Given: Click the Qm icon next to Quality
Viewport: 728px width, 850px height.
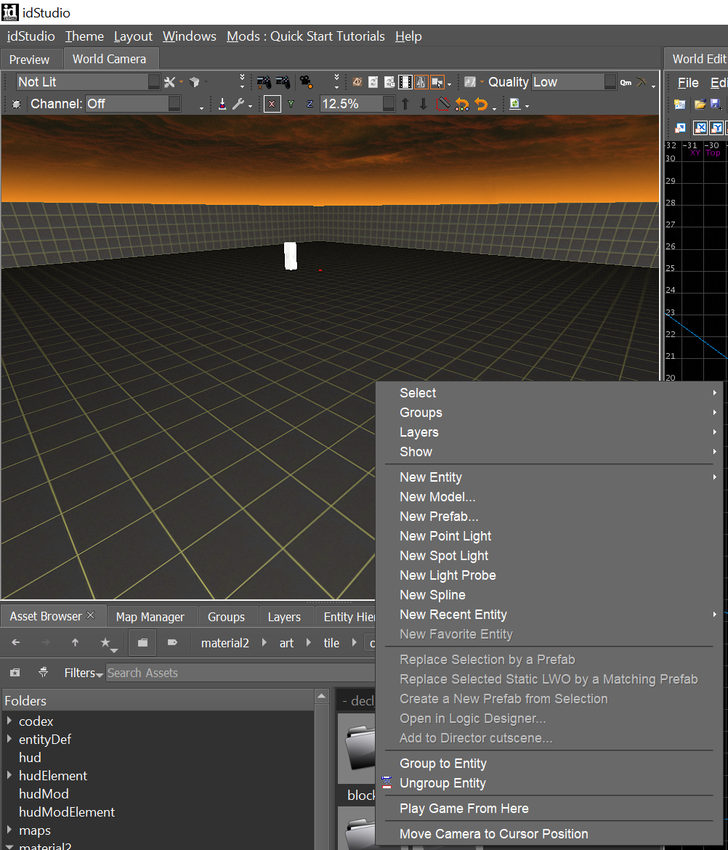Looking at the screenshot, I should click(626, 82).
